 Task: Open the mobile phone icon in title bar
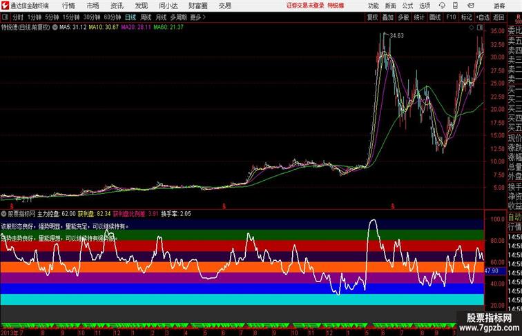pos(455,6)
